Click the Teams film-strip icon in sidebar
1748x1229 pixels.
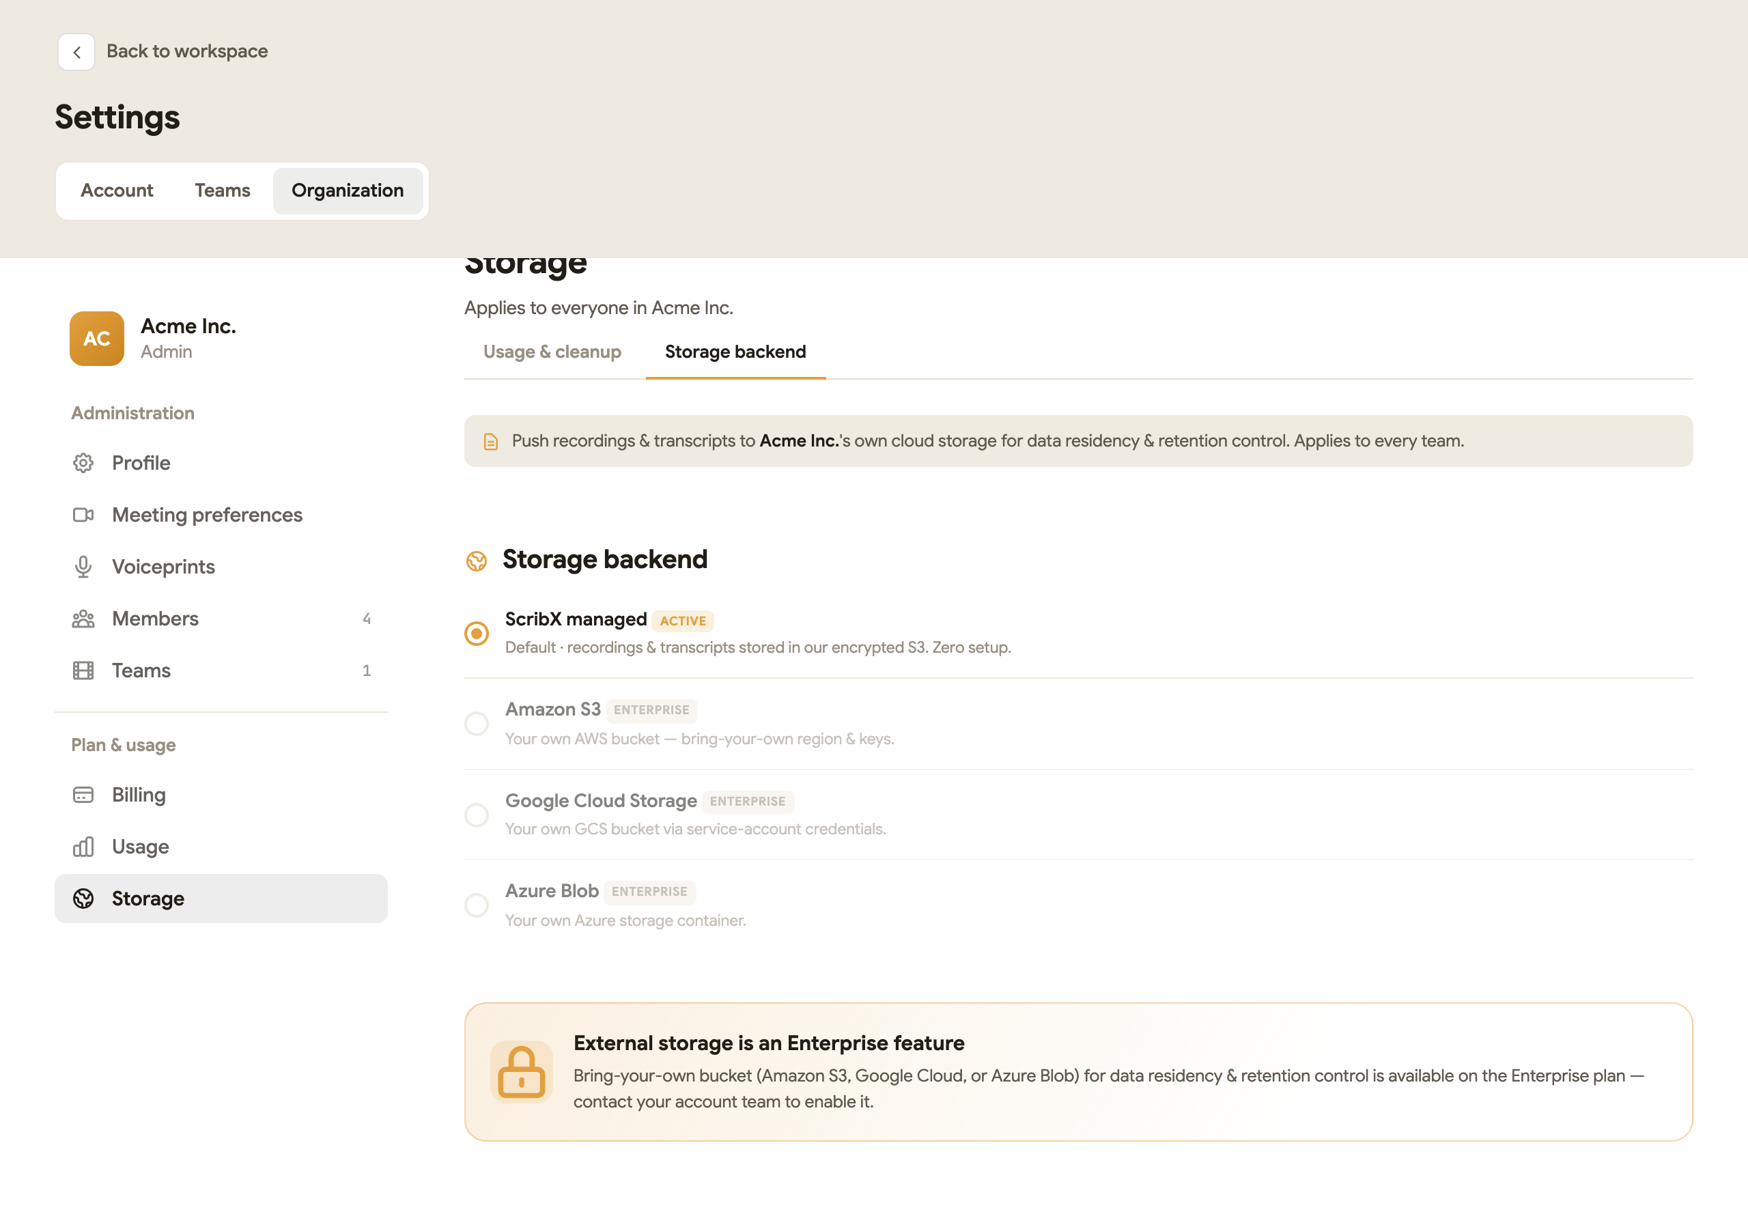pyautogui.click(x=83, y=670)
